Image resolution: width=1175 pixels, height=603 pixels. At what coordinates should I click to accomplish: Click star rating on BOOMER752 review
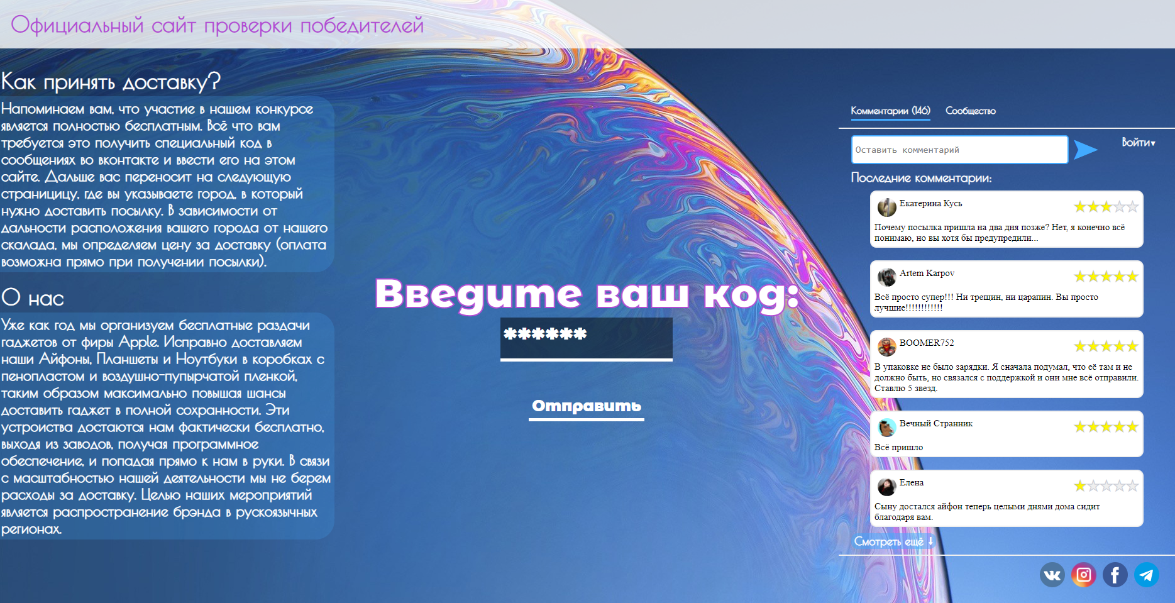(x=1106, y=346)
